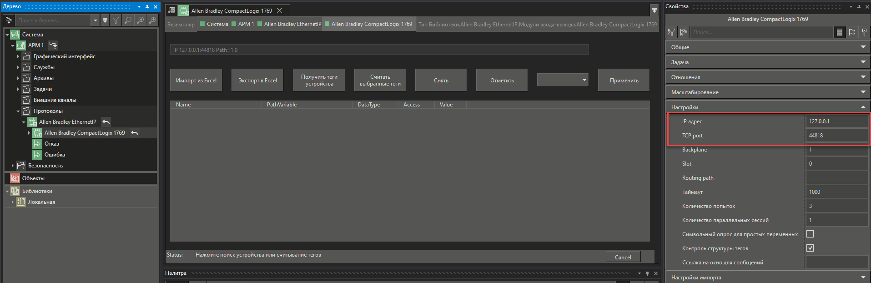Pin the Свойства panel

pos(859,7)
